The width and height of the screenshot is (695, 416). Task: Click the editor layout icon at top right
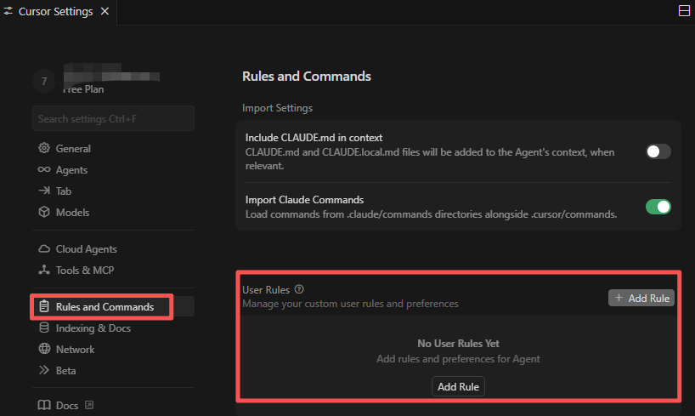click(684, 11)
